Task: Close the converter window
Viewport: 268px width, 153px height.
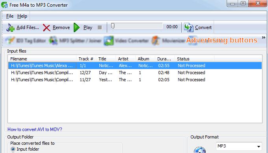Action: coord(258,4)
